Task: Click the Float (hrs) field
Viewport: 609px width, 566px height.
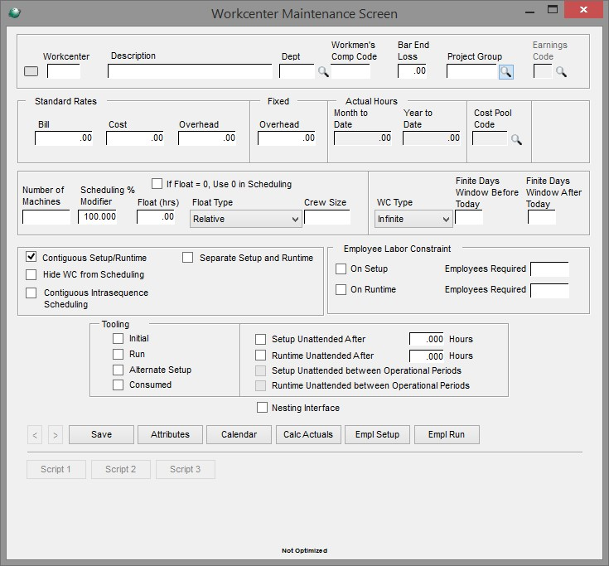Action: [156, 217]
